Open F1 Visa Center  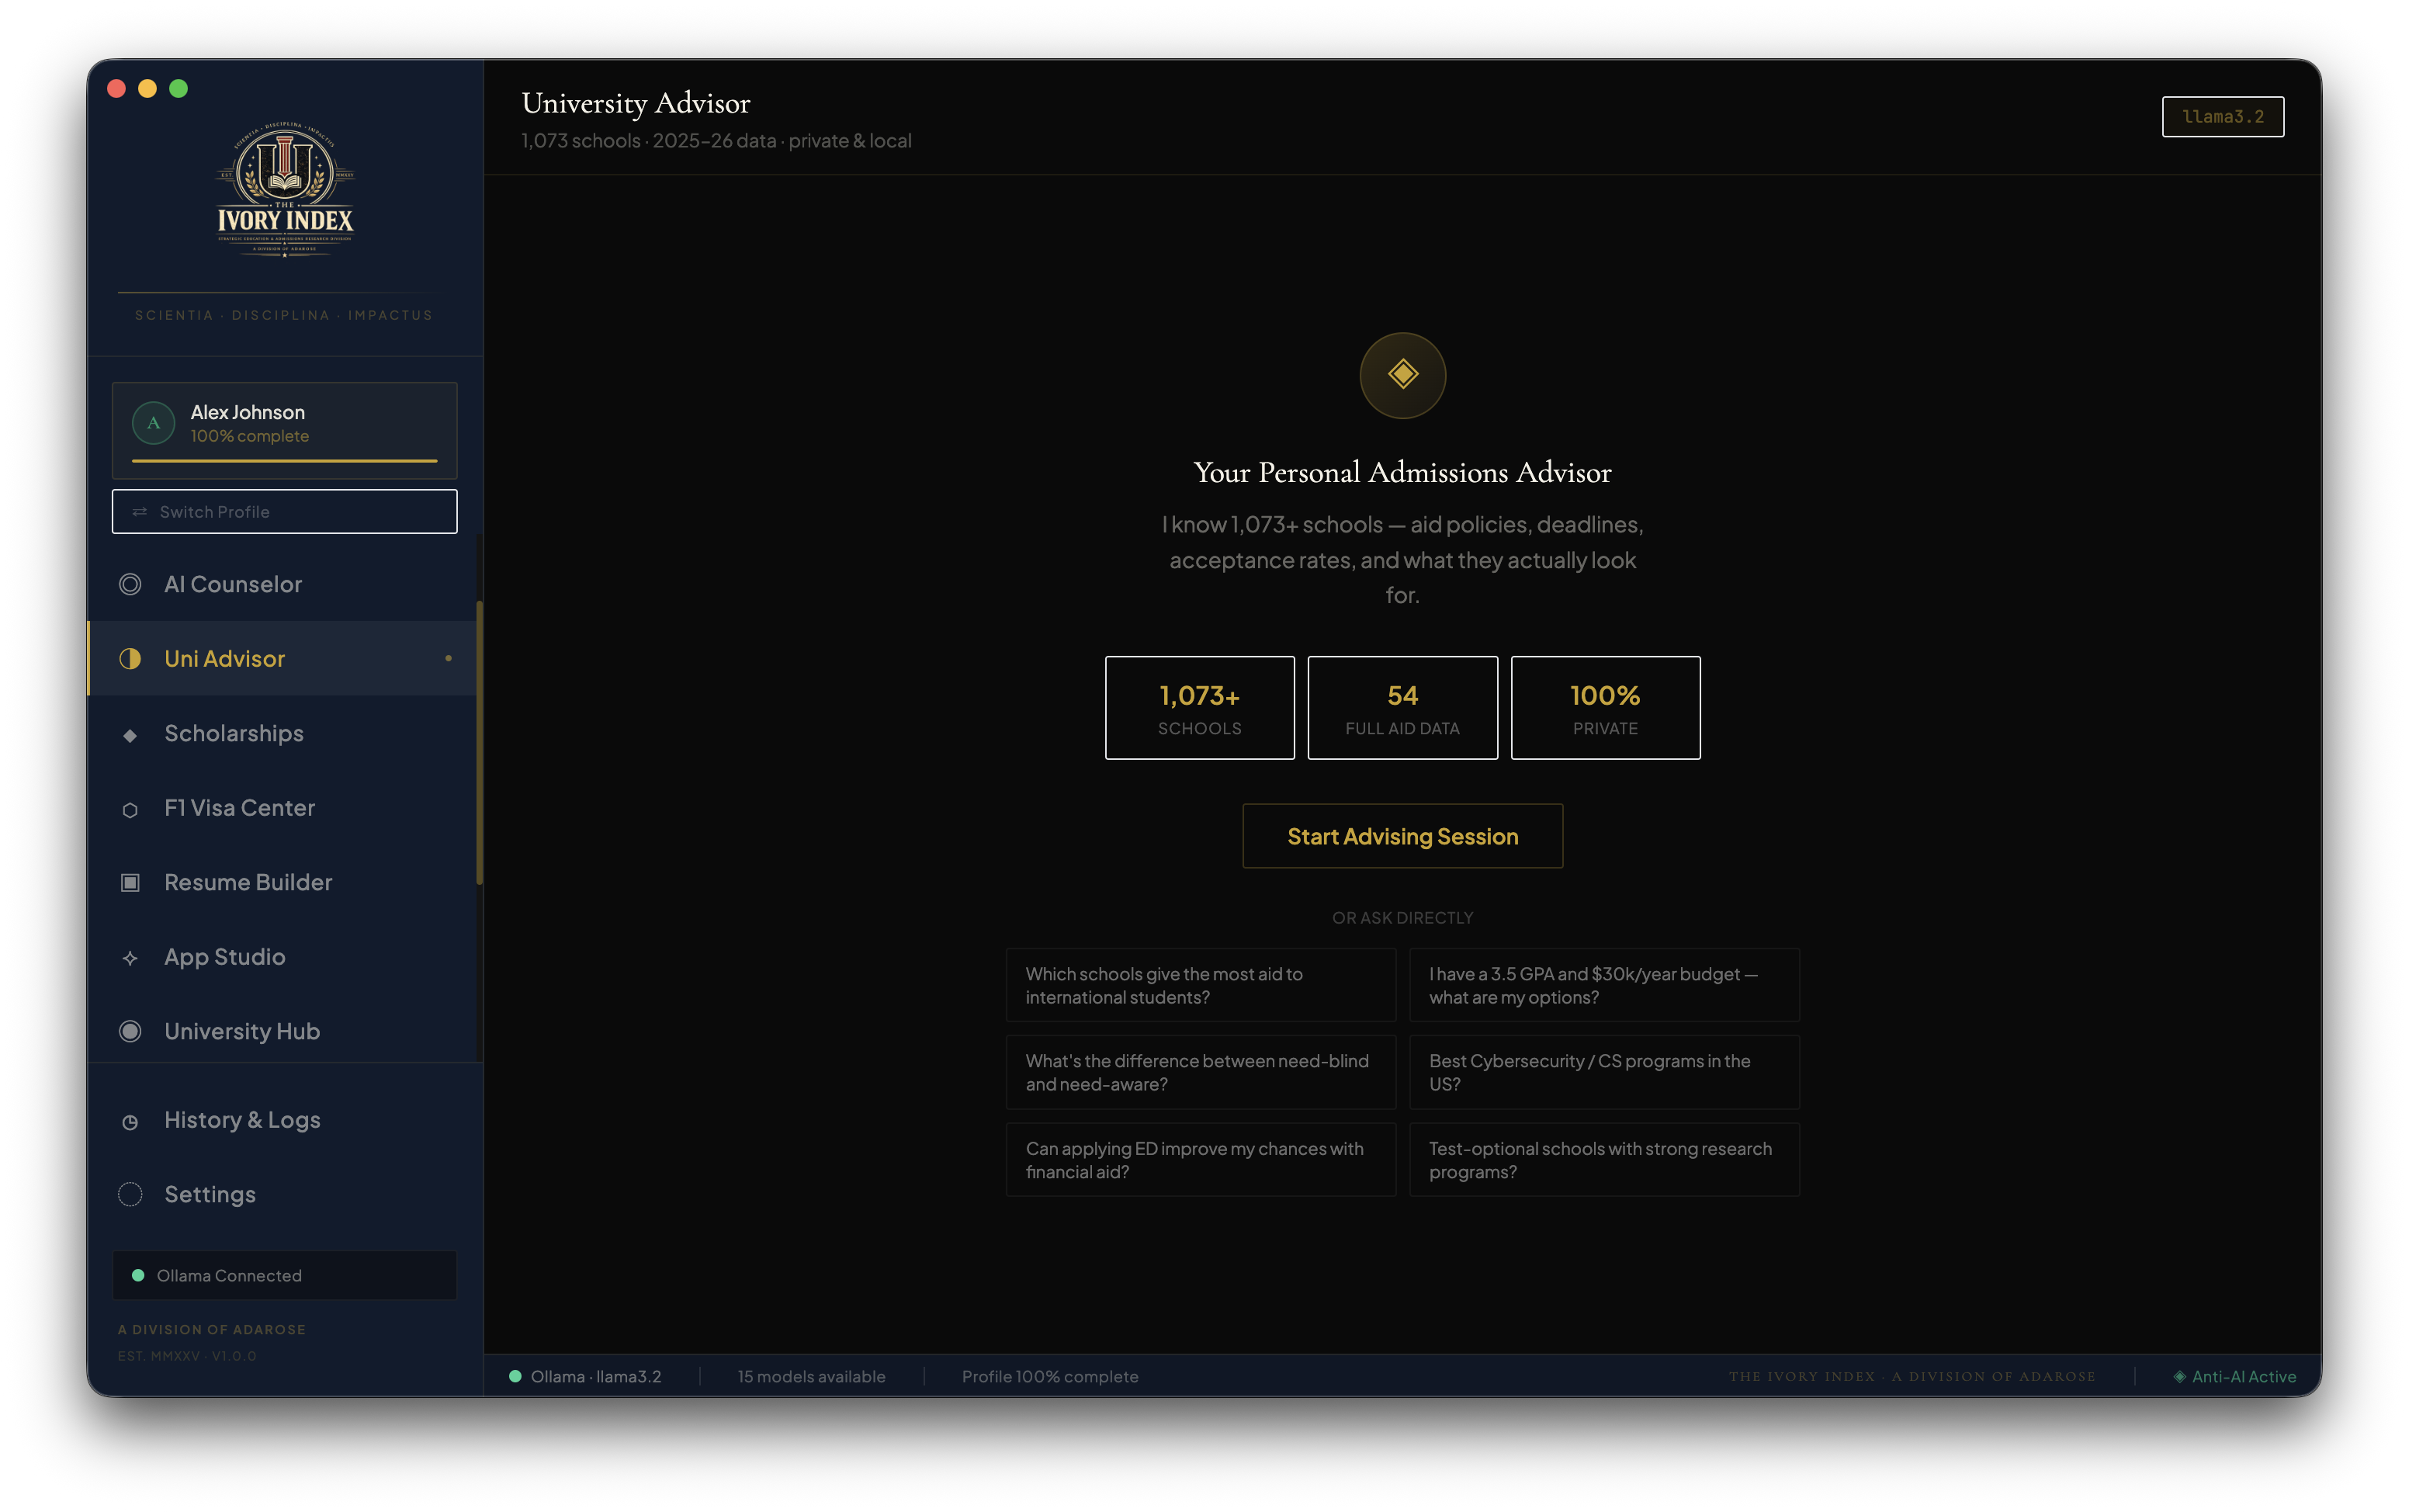(282, 808)
